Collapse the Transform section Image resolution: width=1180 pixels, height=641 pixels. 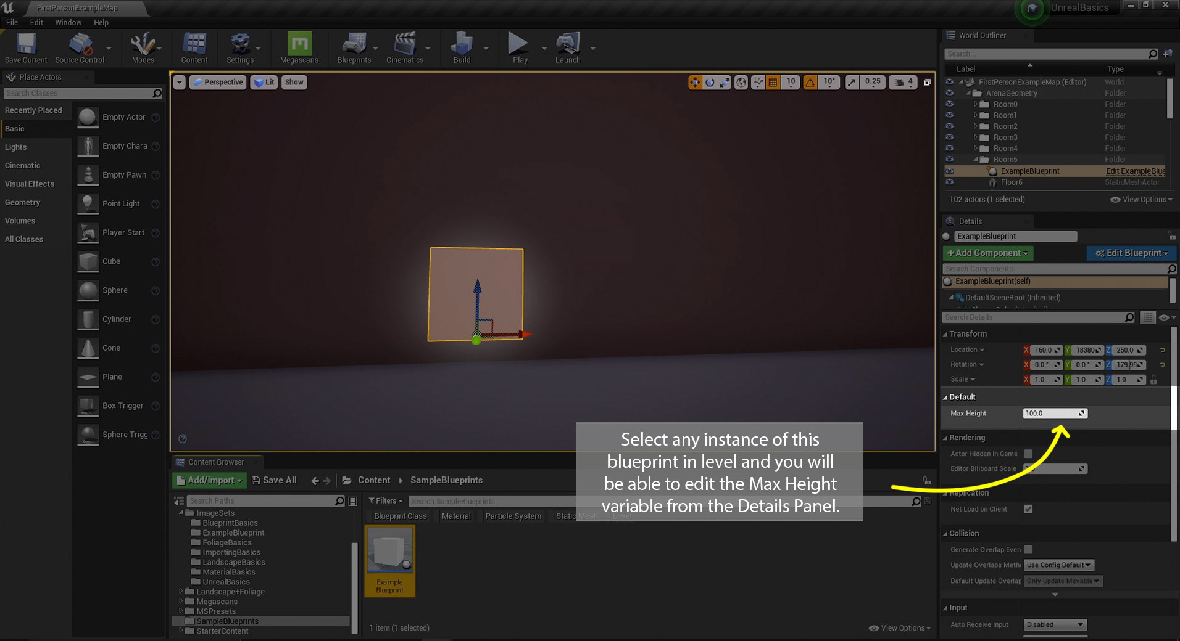(x=945, y=334)
